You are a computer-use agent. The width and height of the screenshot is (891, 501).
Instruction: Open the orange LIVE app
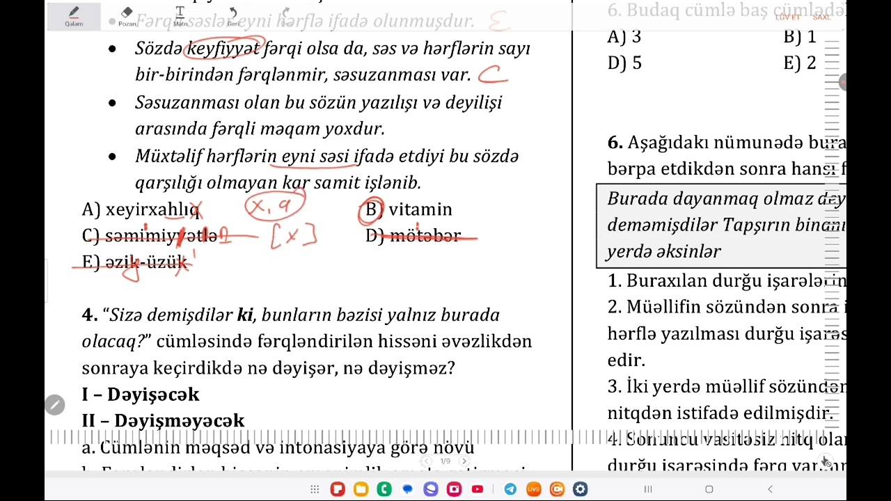[533, 489]
